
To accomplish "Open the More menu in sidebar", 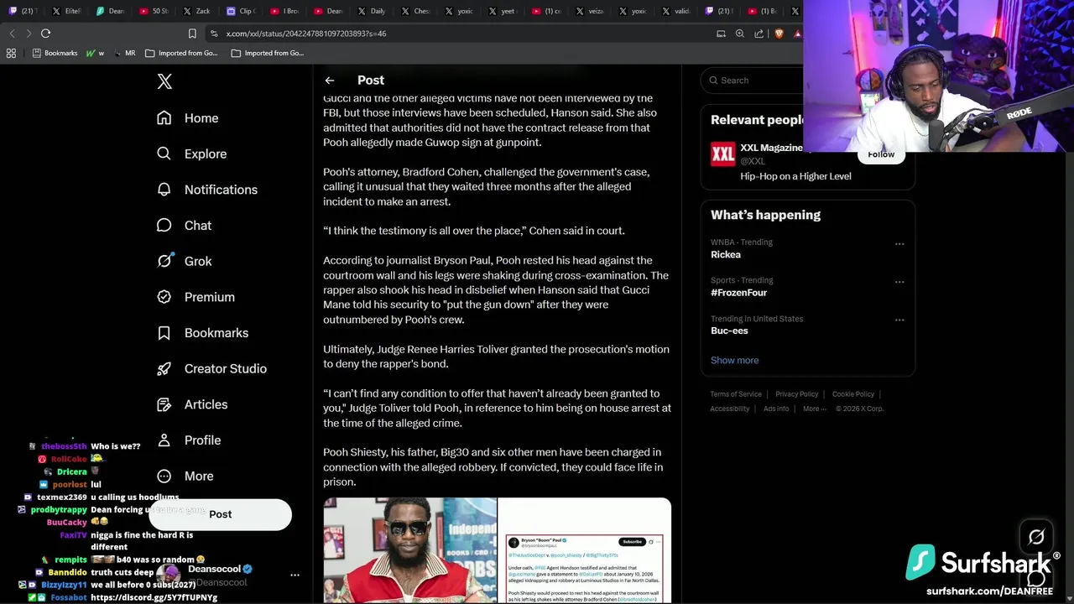I will pos(185,476).
